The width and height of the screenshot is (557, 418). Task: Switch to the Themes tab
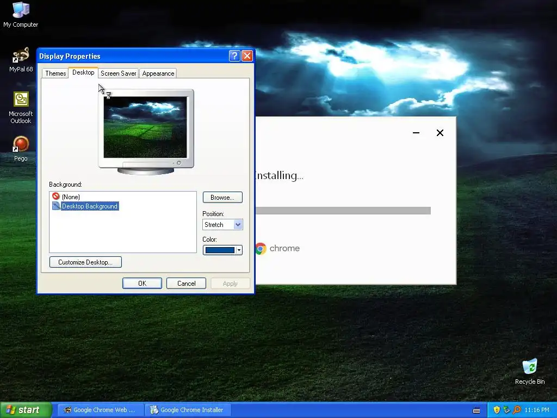55,73
